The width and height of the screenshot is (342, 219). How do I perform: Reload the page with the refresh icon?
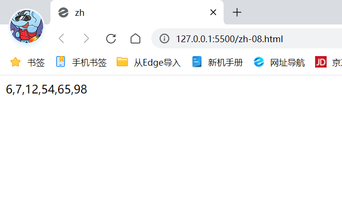[x=111, y=39]
